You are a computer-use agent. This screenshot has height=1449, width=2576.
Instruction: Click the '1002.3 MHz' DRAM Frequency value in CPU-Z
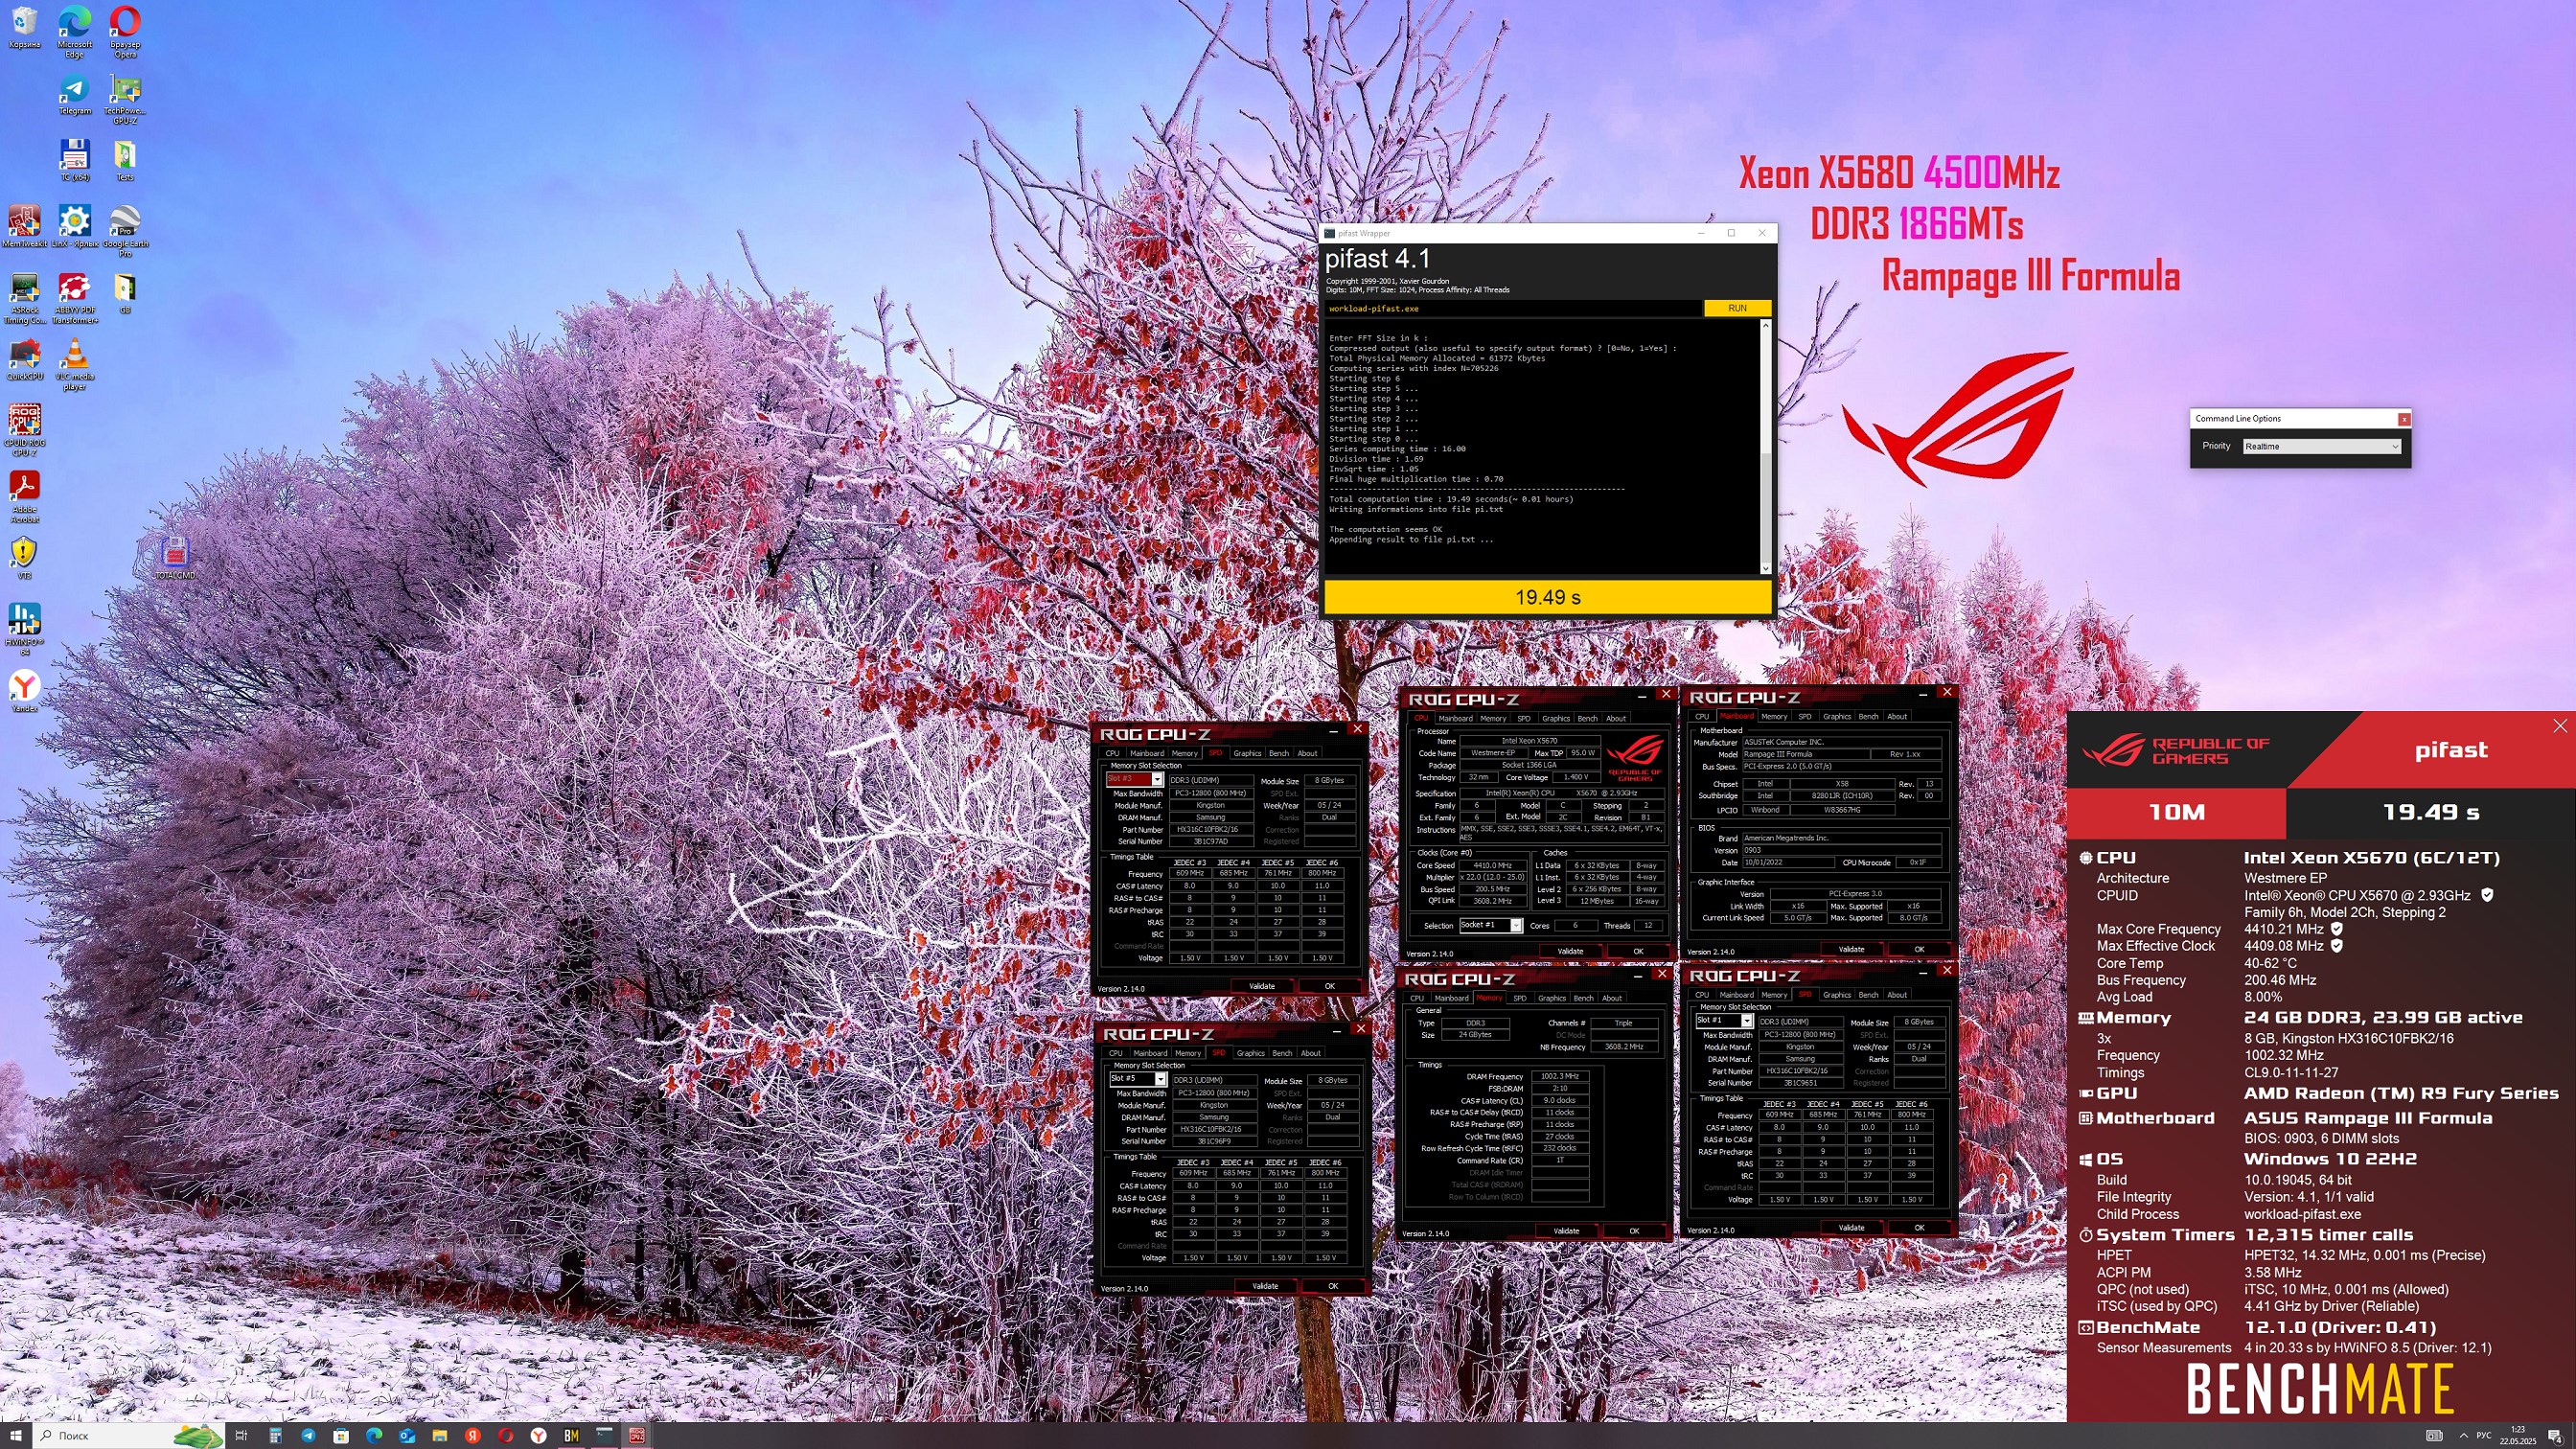[1559, 1076]
